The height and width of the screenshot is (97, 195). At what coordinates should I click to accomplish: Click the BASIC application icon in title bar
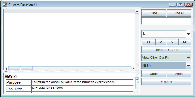point(5,5)
